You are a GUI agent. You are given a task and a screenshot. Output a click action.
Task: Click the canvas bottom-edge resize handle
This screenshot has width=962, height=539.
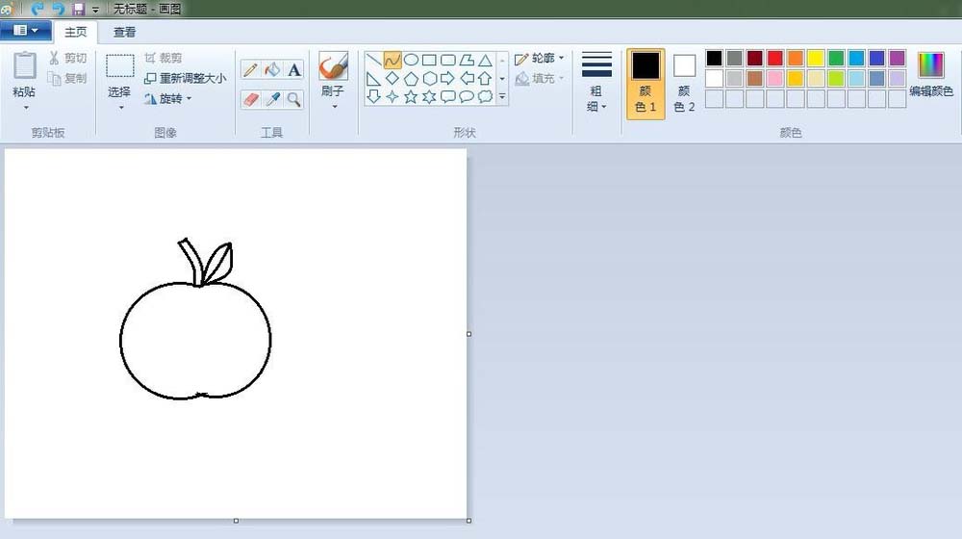237,521
